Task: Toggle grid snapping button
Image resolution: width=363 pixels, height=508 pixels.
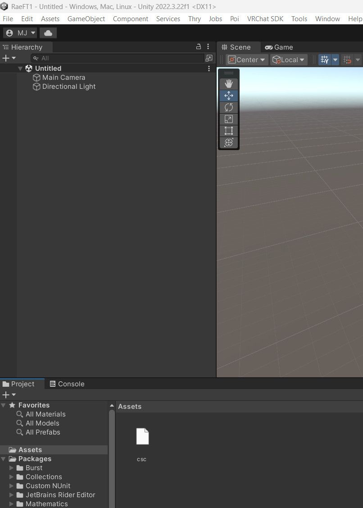Action: click(x=347, y=59)
